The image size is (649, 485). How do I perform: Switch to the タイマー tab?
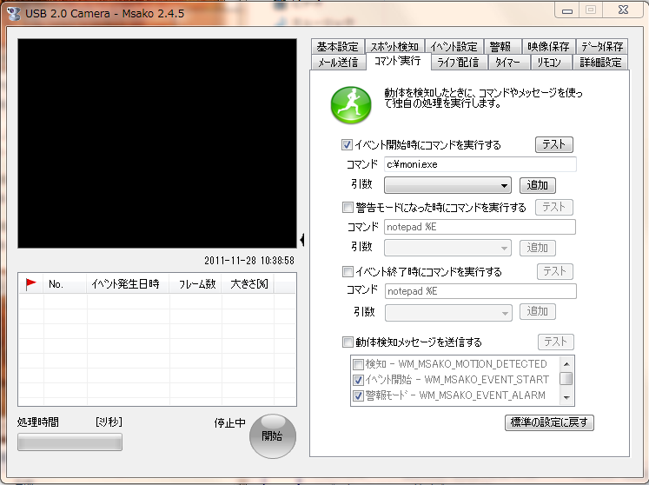pos(507,62)
